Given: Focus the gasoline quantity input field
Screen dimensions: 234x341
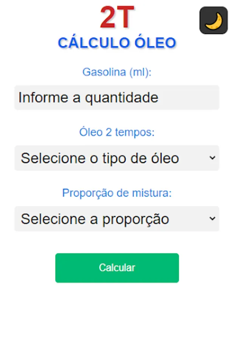Looking at the screenshot, I should pyautogui.click(x=117, y=97).
